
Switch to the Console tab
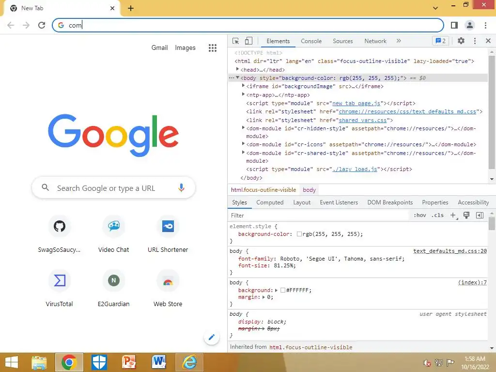(x=311, y=41)
